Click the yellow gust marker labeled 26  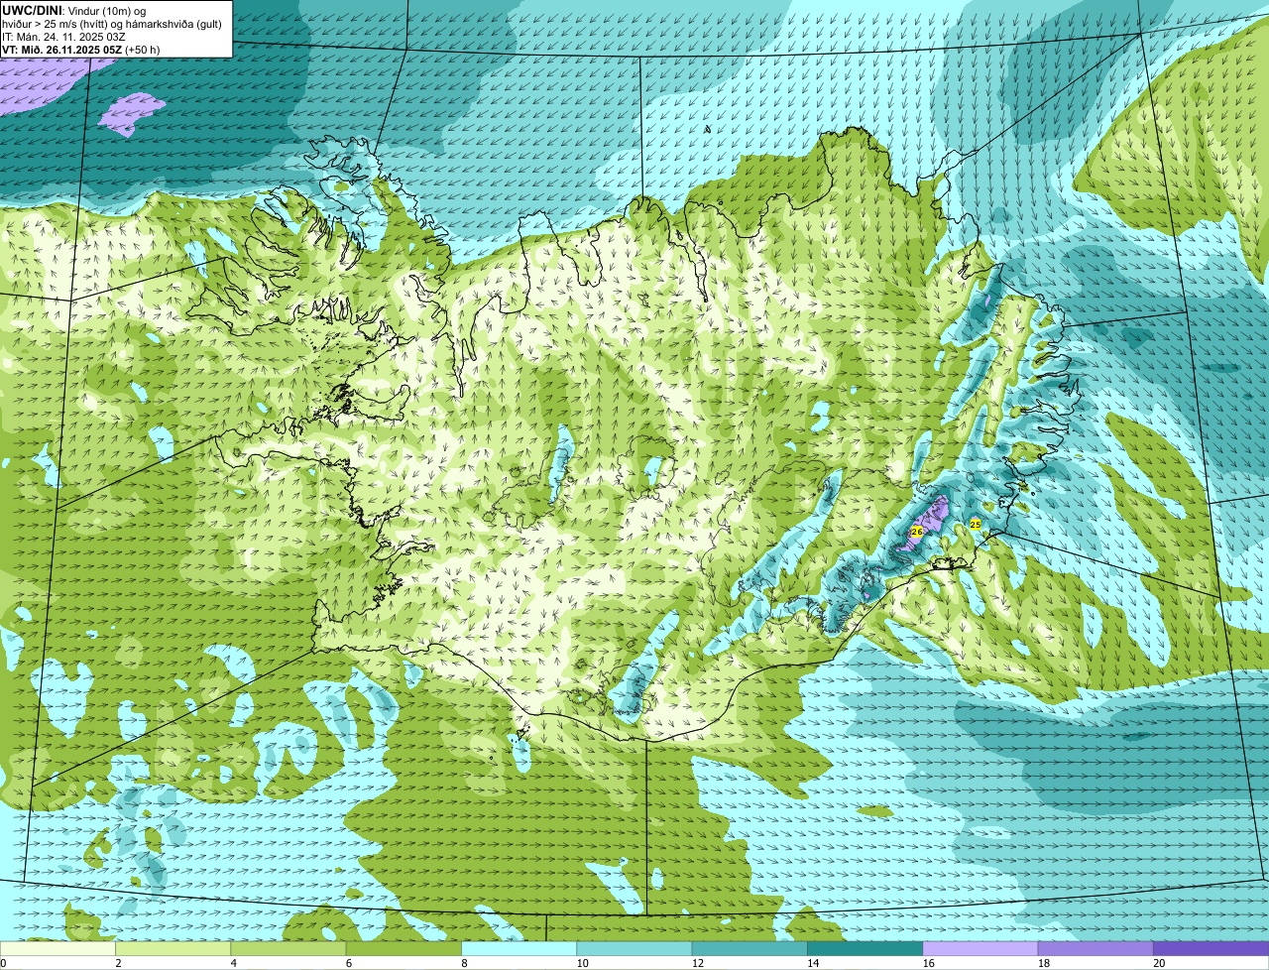coord(916,532)
